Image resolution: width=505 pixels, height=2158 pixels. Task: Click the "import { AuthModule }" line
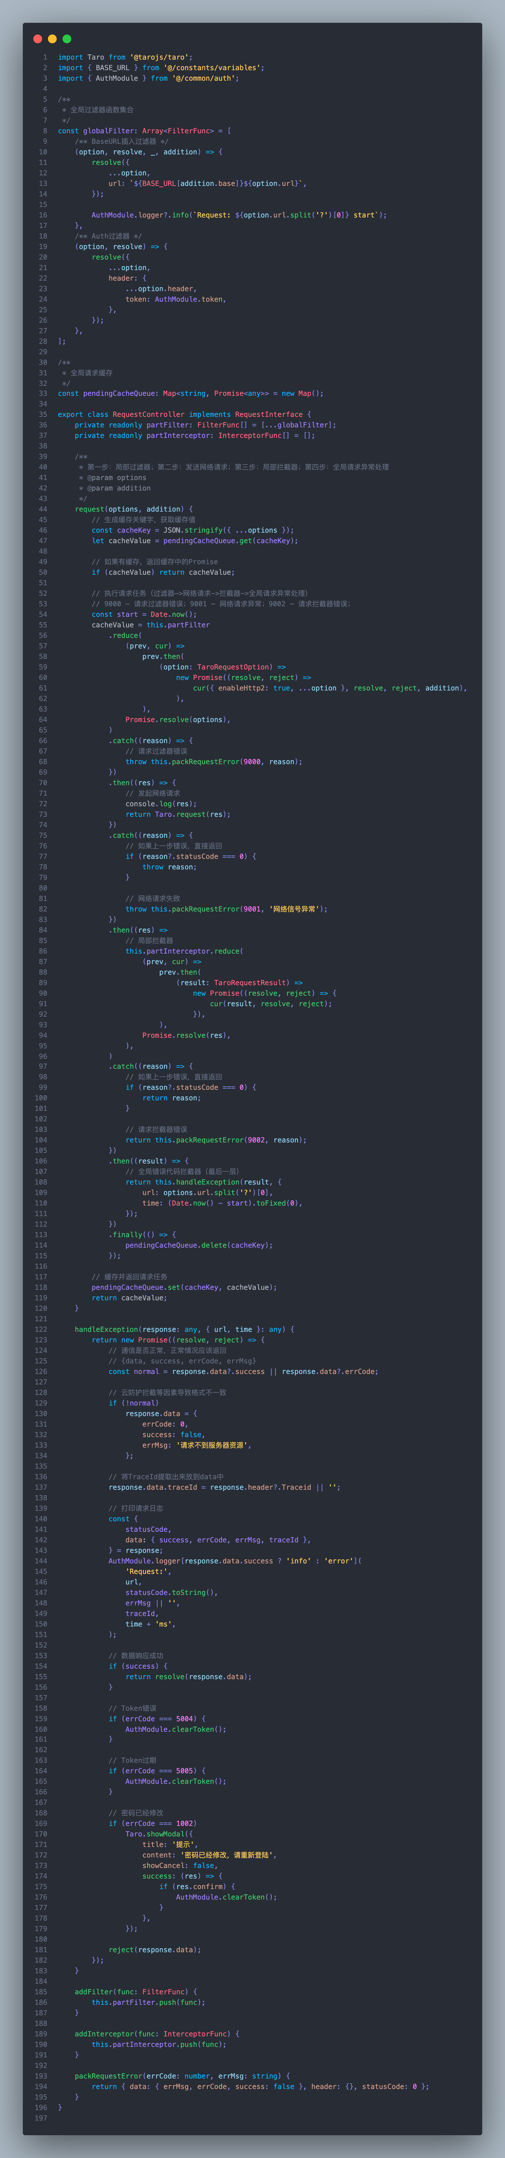click(x=148, y=78)
